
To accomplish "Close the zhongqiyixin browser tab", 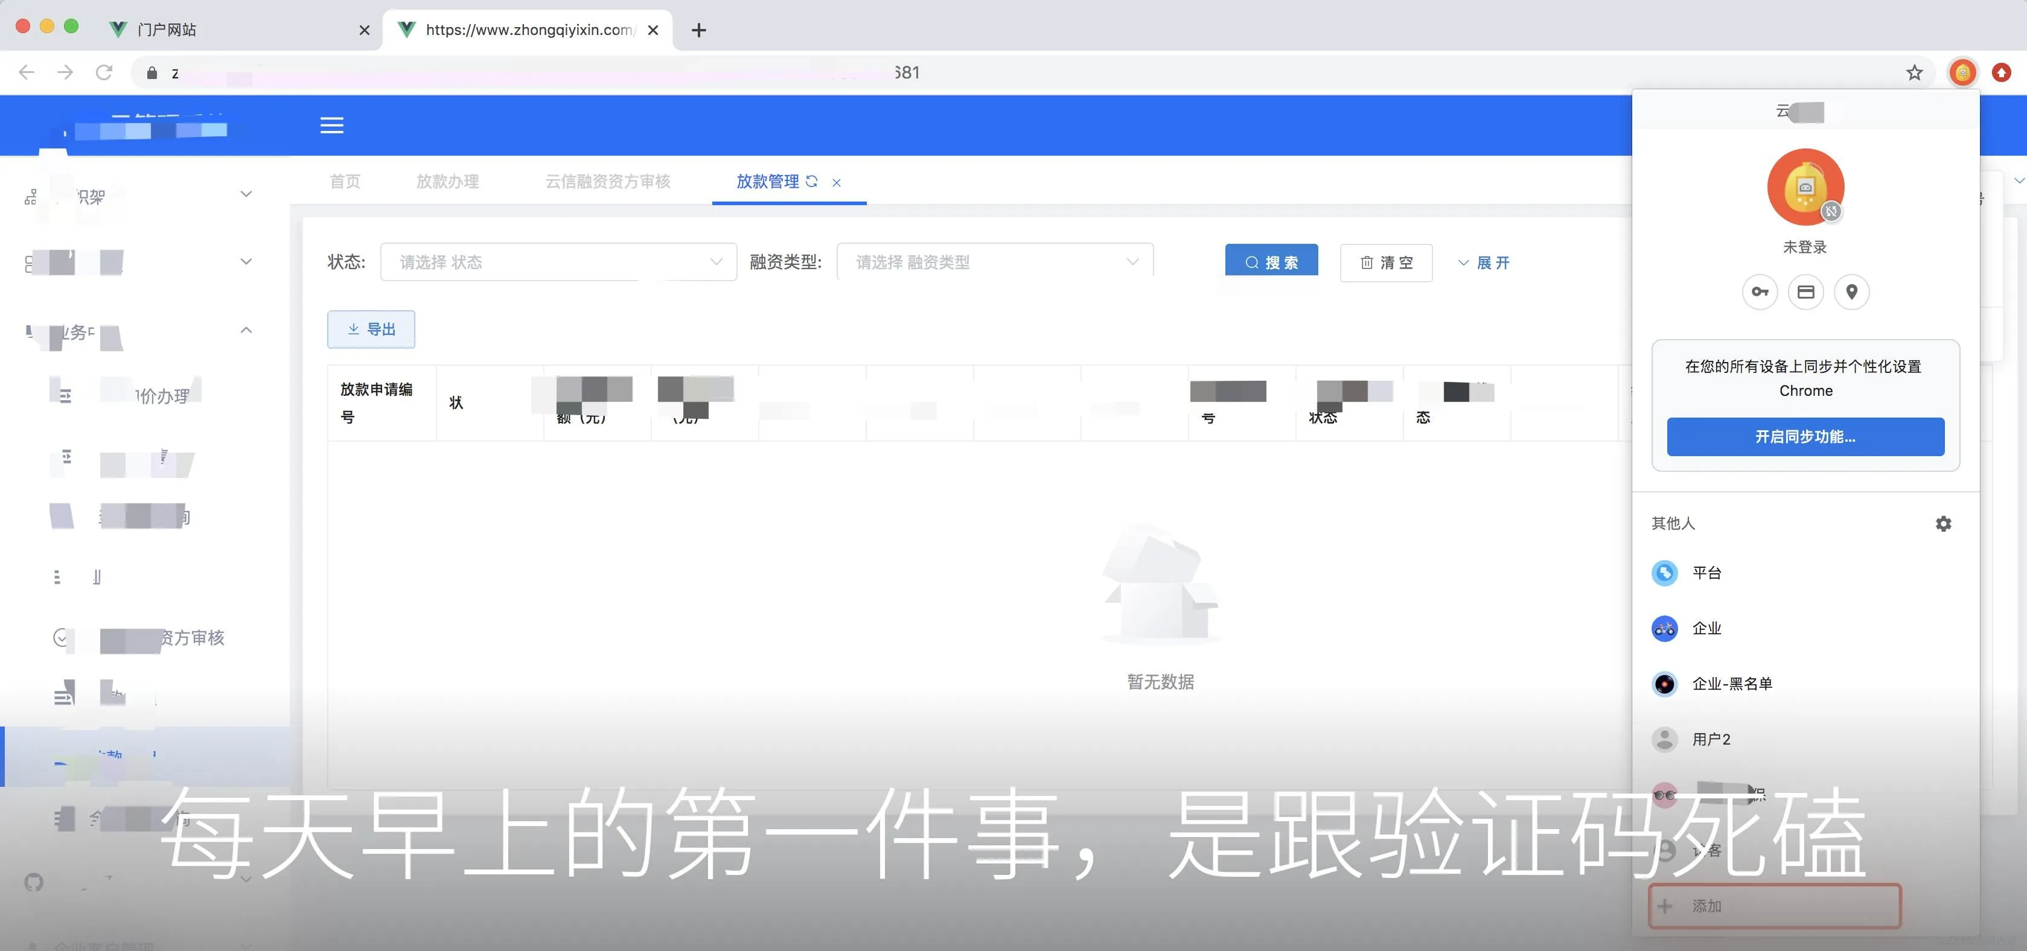I will coord(653,30).
